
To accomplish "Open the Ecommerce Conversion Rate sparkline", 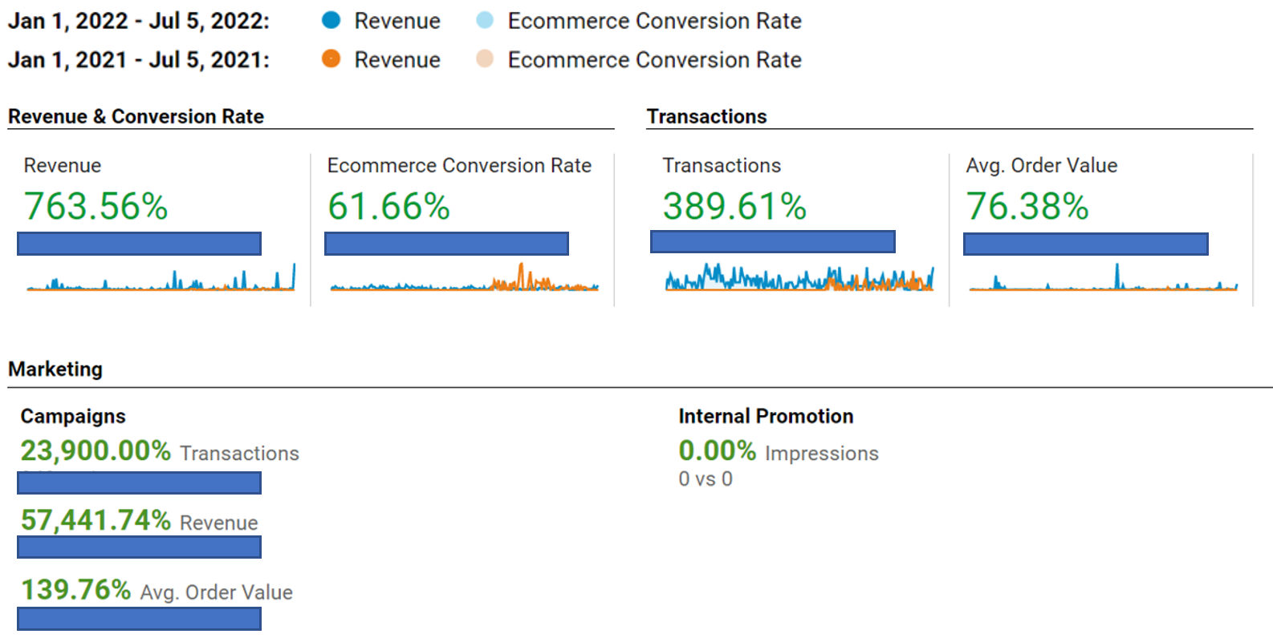I will [x=464, y=279].
